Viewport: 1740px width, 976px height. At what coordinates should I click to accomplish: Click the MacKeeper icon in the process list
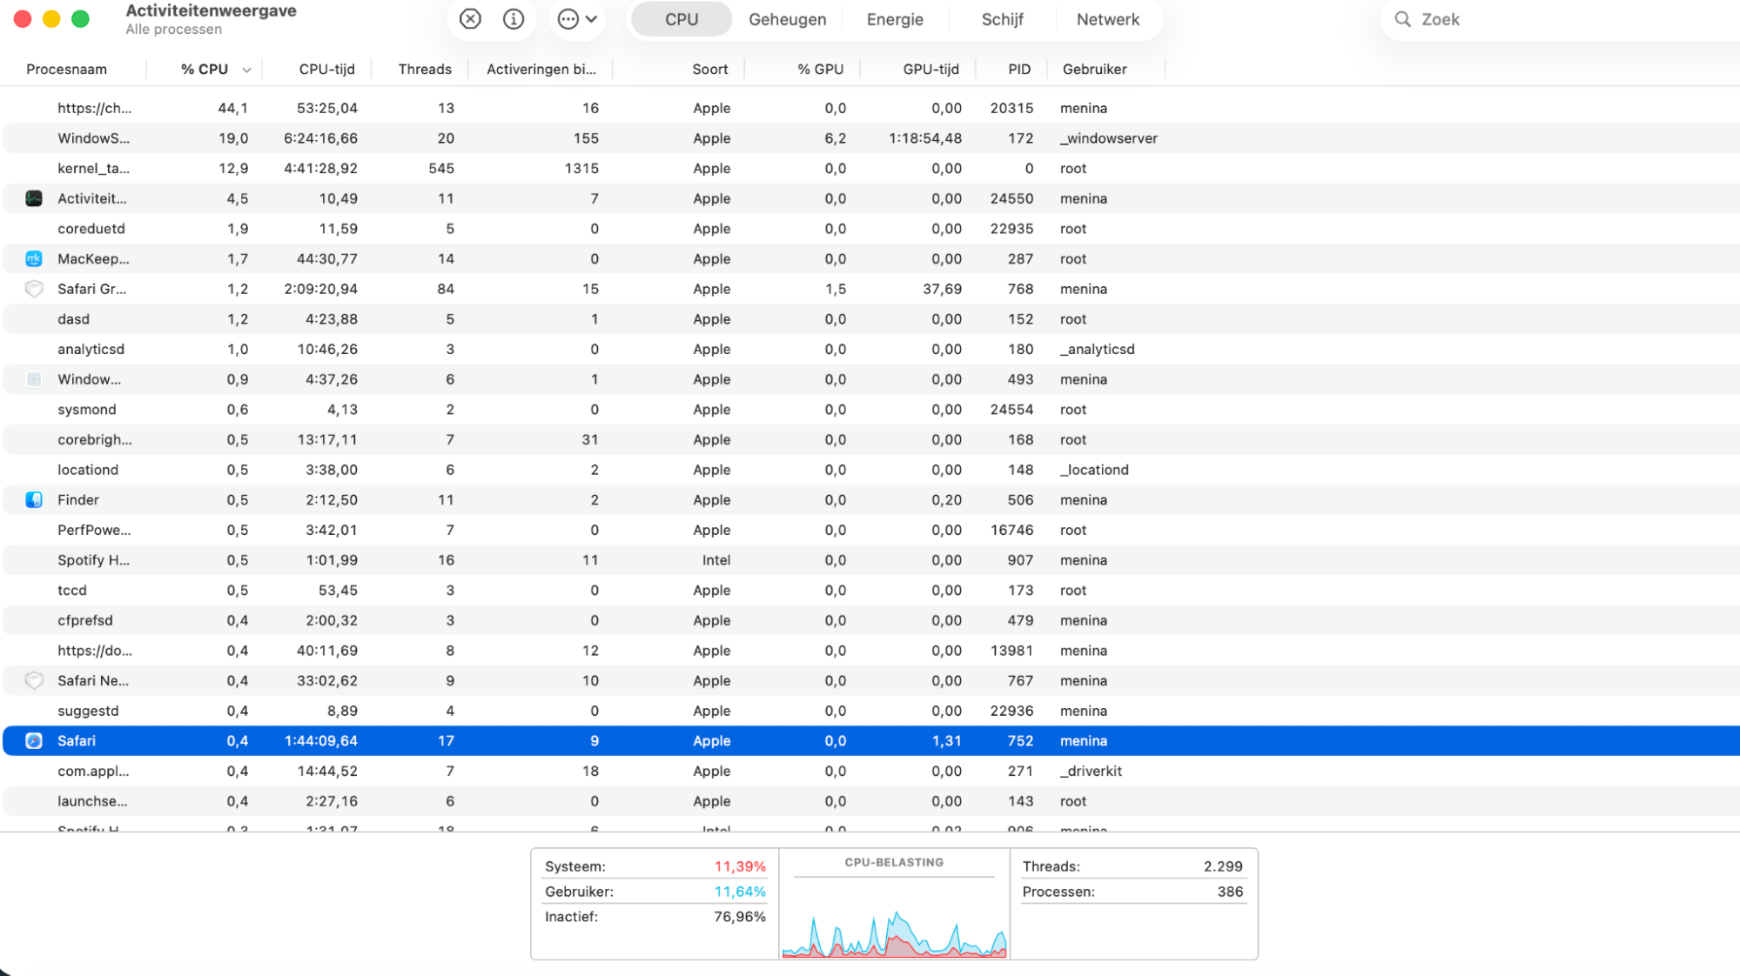pos(34,258)
